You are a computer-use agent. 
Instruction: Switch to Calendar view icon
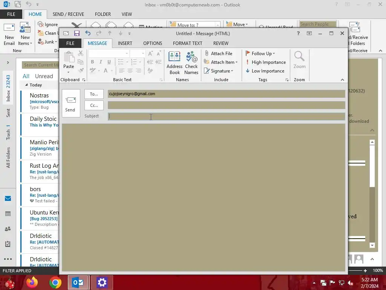[8, 214]
